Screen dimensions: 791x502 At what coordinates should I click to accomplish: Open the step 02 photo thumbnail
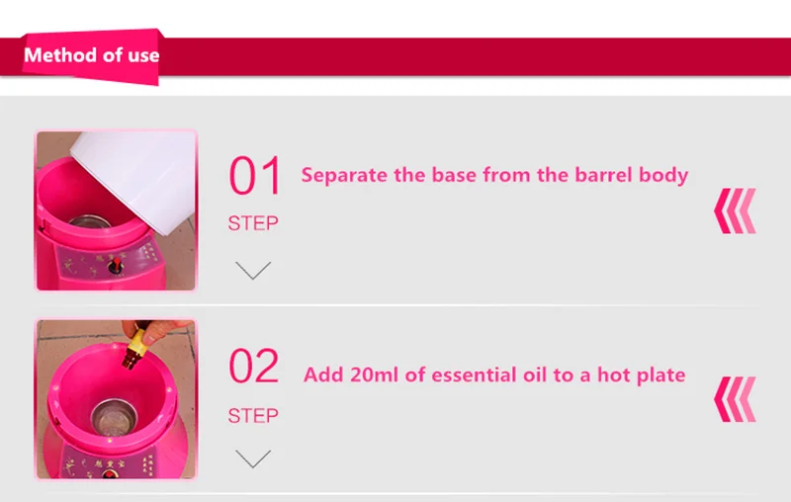click(116, 399)
